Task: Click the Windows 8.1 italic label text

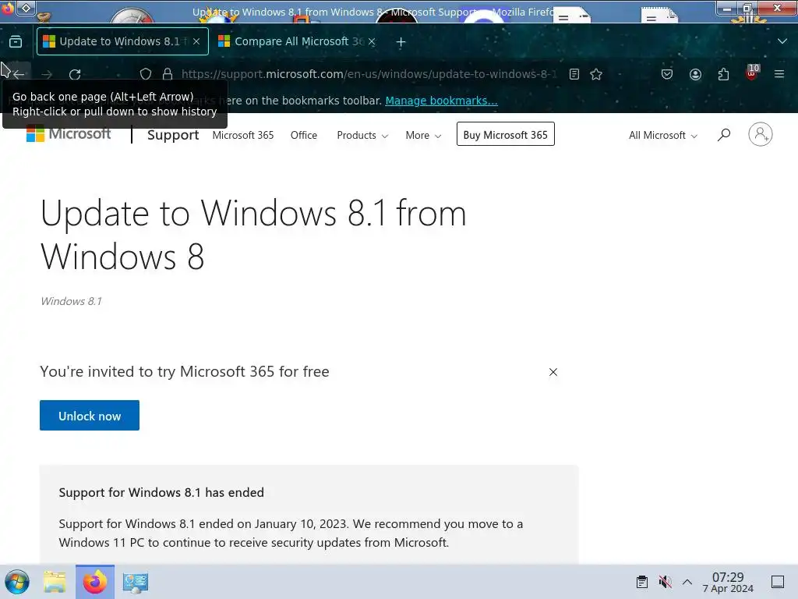Action: pos(71,302)
